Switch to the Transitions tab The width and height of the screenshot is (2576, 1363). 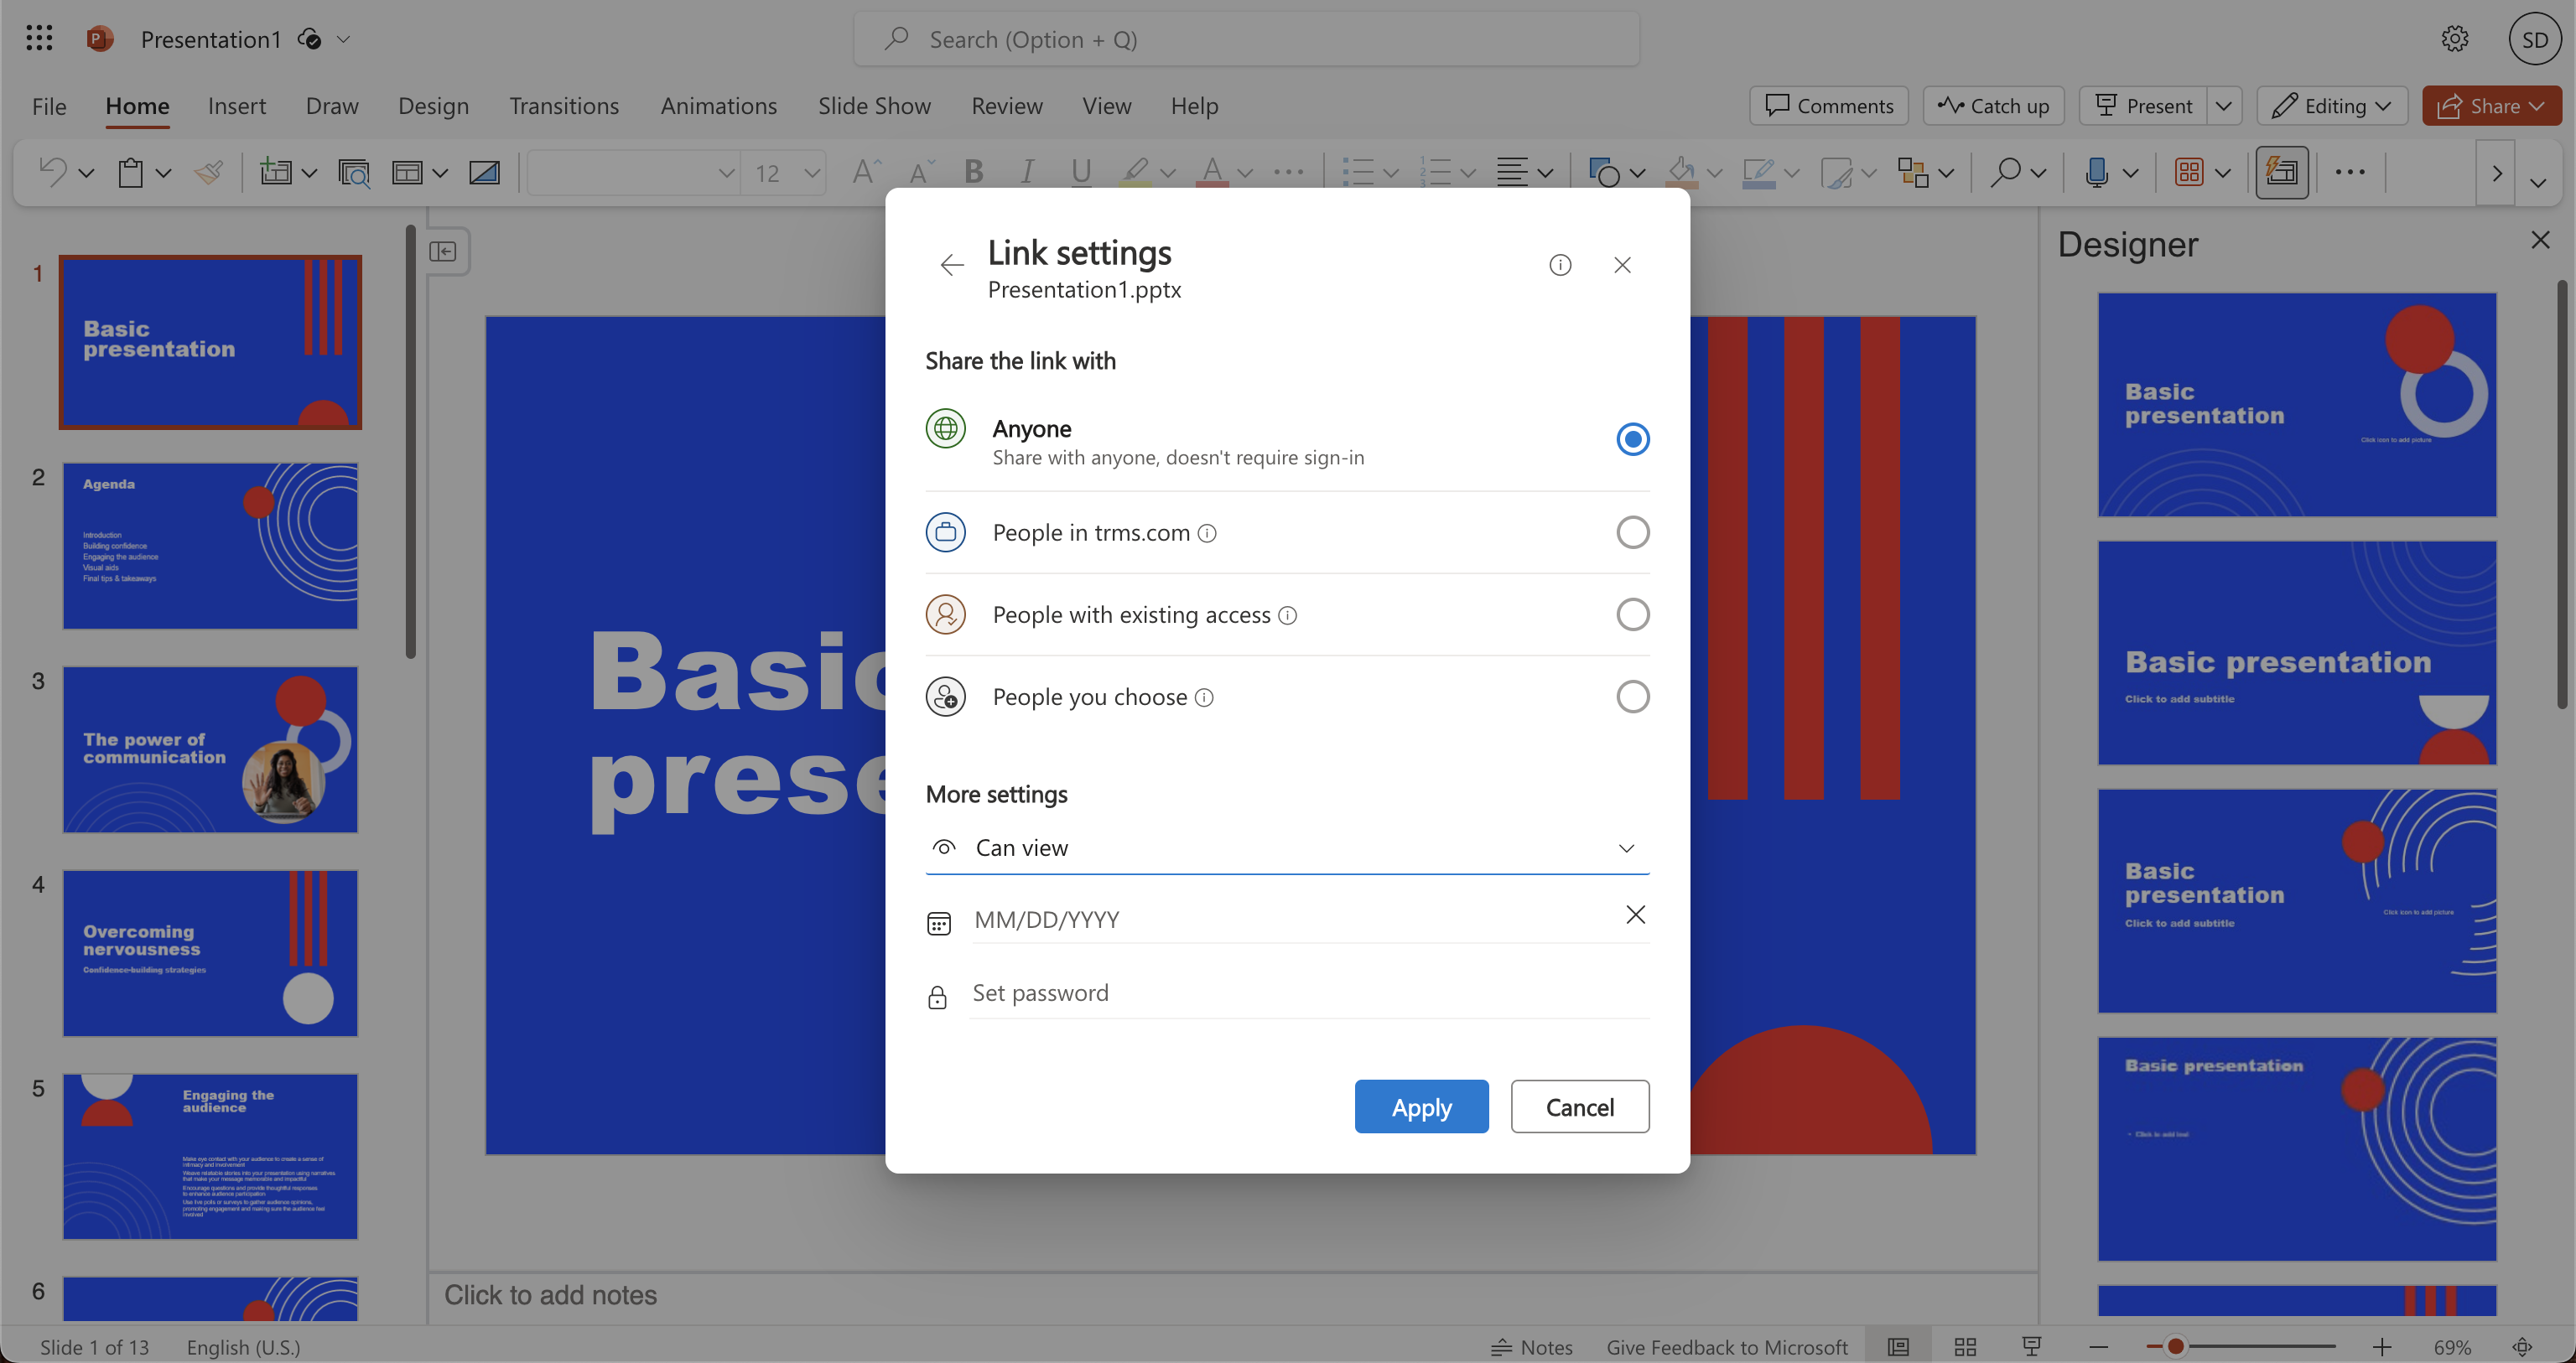pos(564,106)
